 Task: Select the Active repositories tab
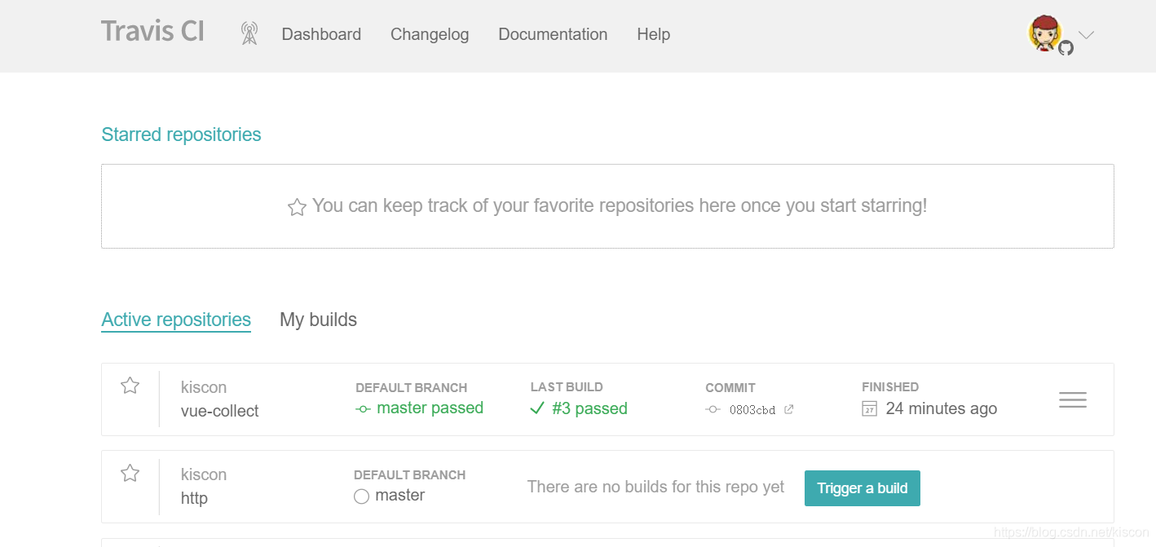(176, 320)
